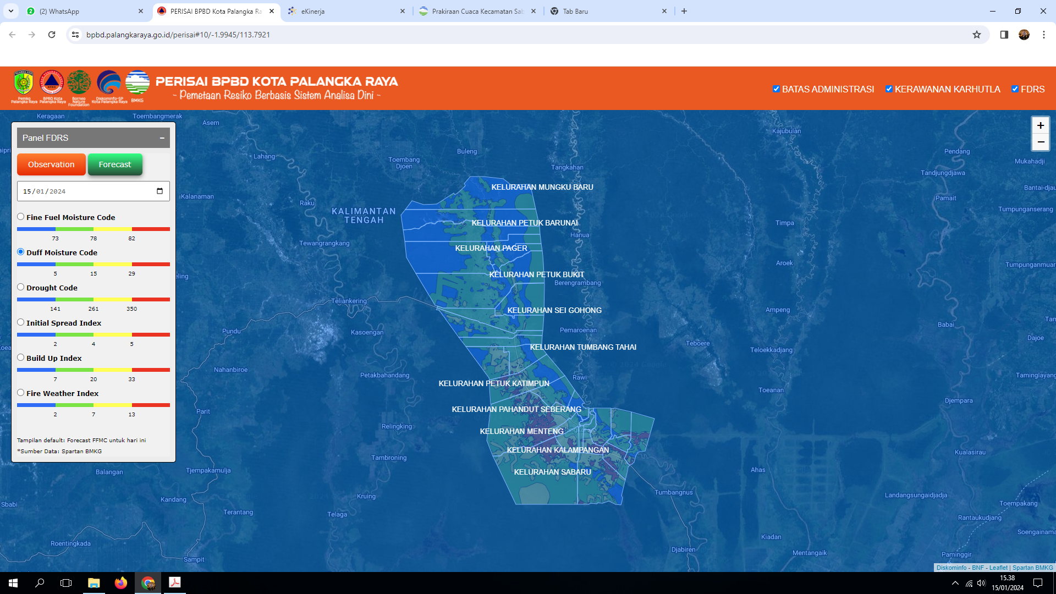Click the Pemko Palangka Raya logo

[24, 87]
